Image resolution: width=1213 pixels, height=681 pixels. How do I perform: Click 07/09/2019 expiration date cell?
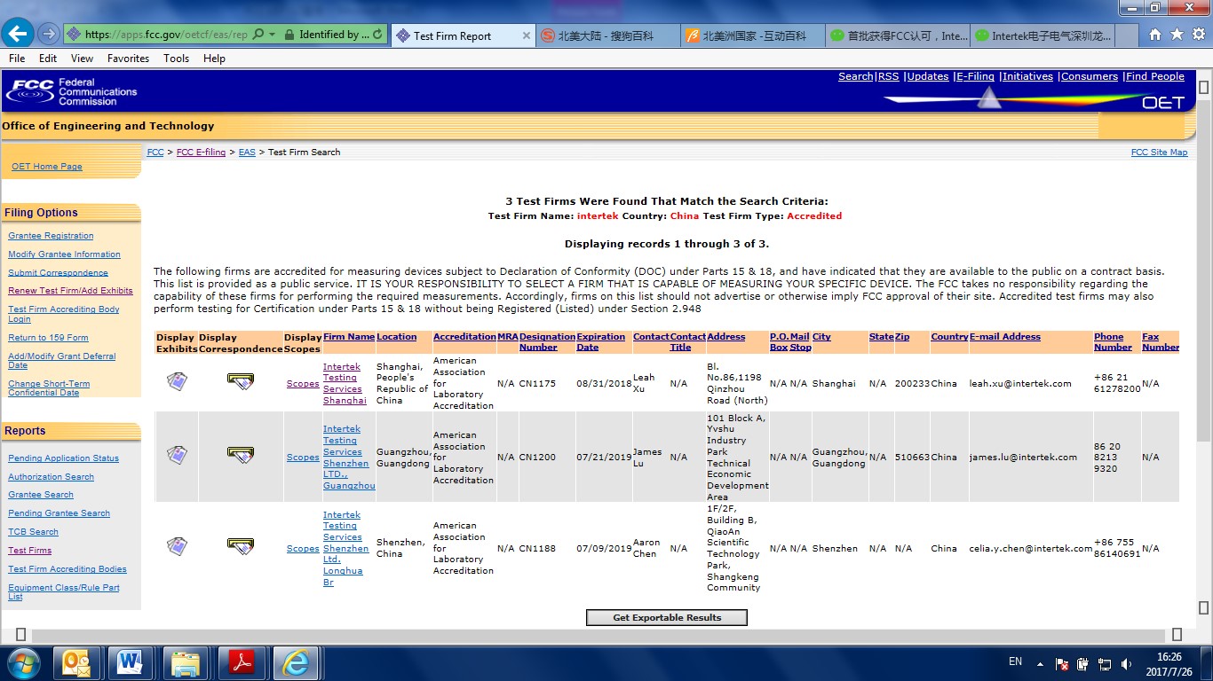point(604,549)
